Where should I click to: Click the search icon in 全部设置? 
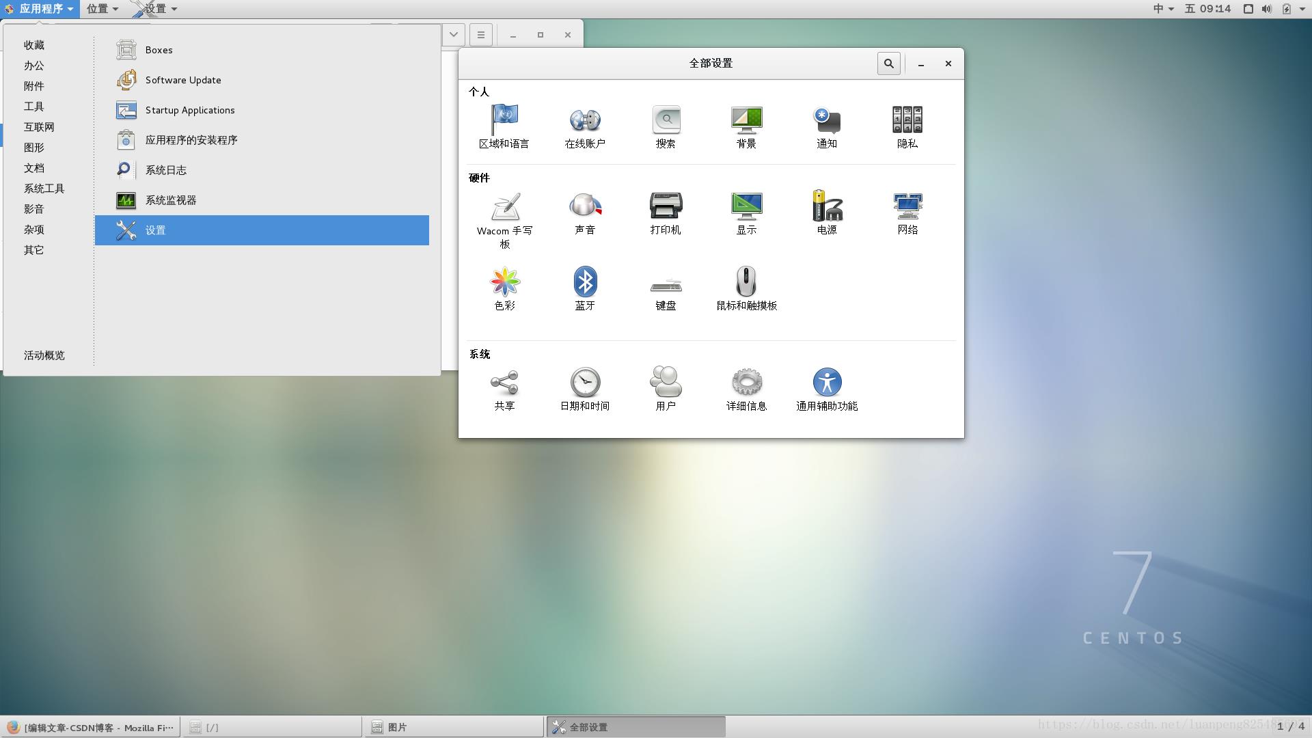pos(888,63)
